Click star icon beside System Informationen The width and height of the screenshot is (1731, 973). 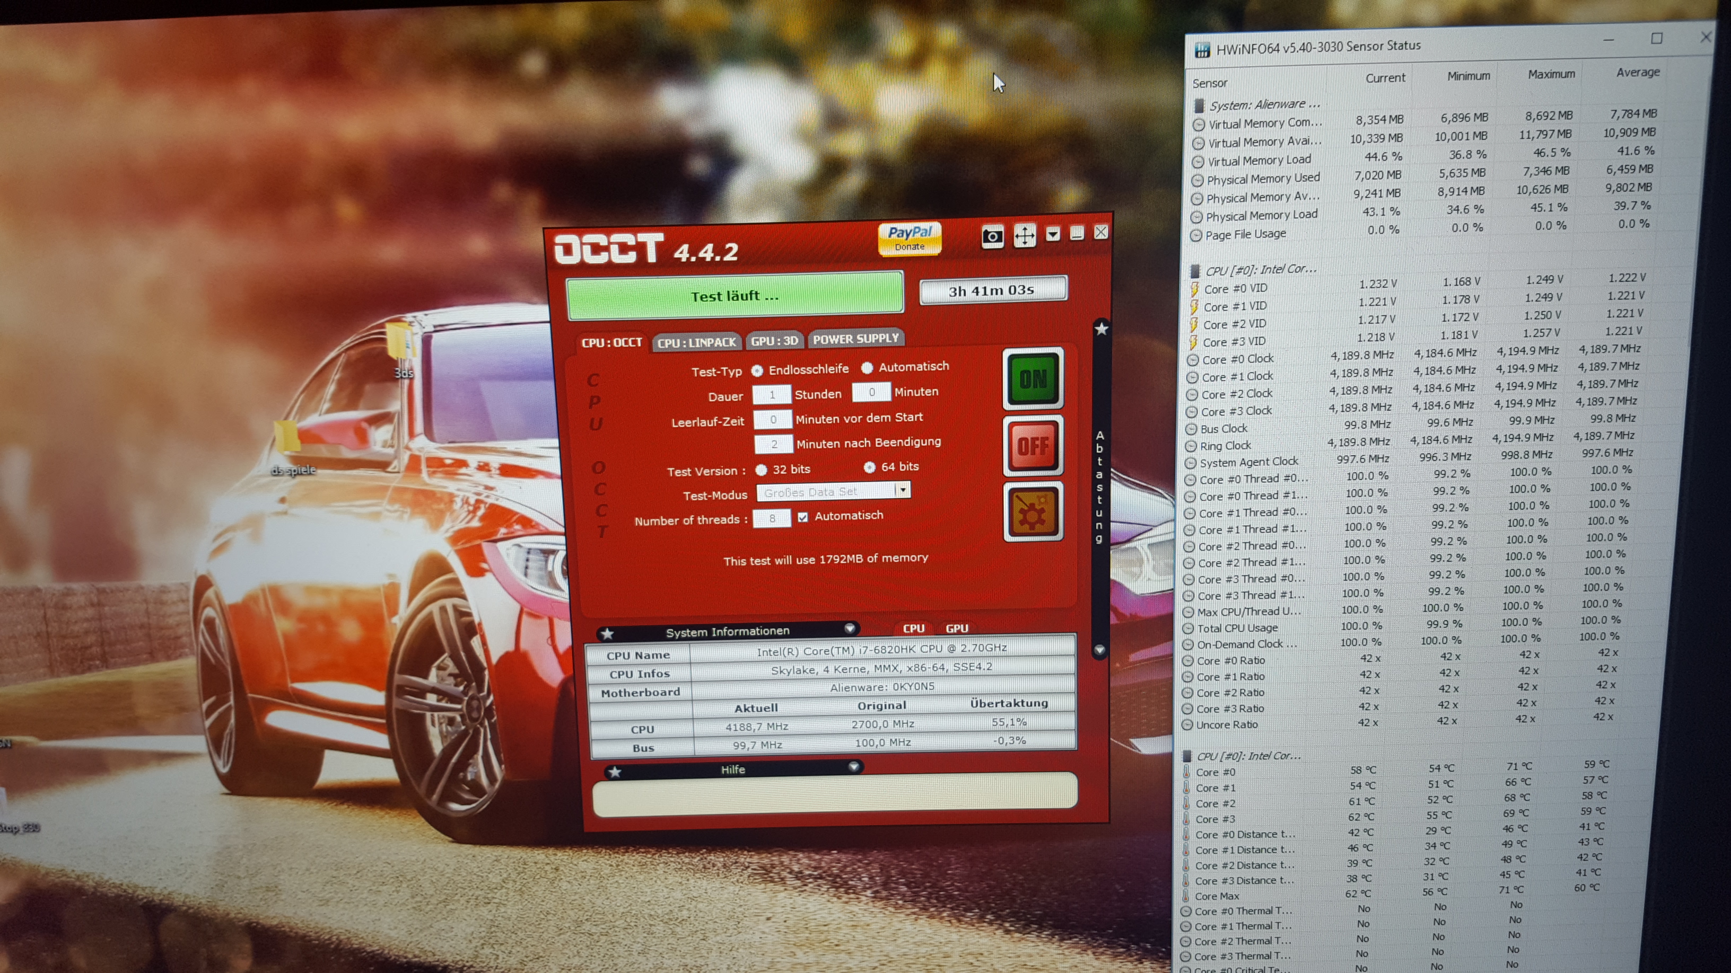[x=607, y=633]
